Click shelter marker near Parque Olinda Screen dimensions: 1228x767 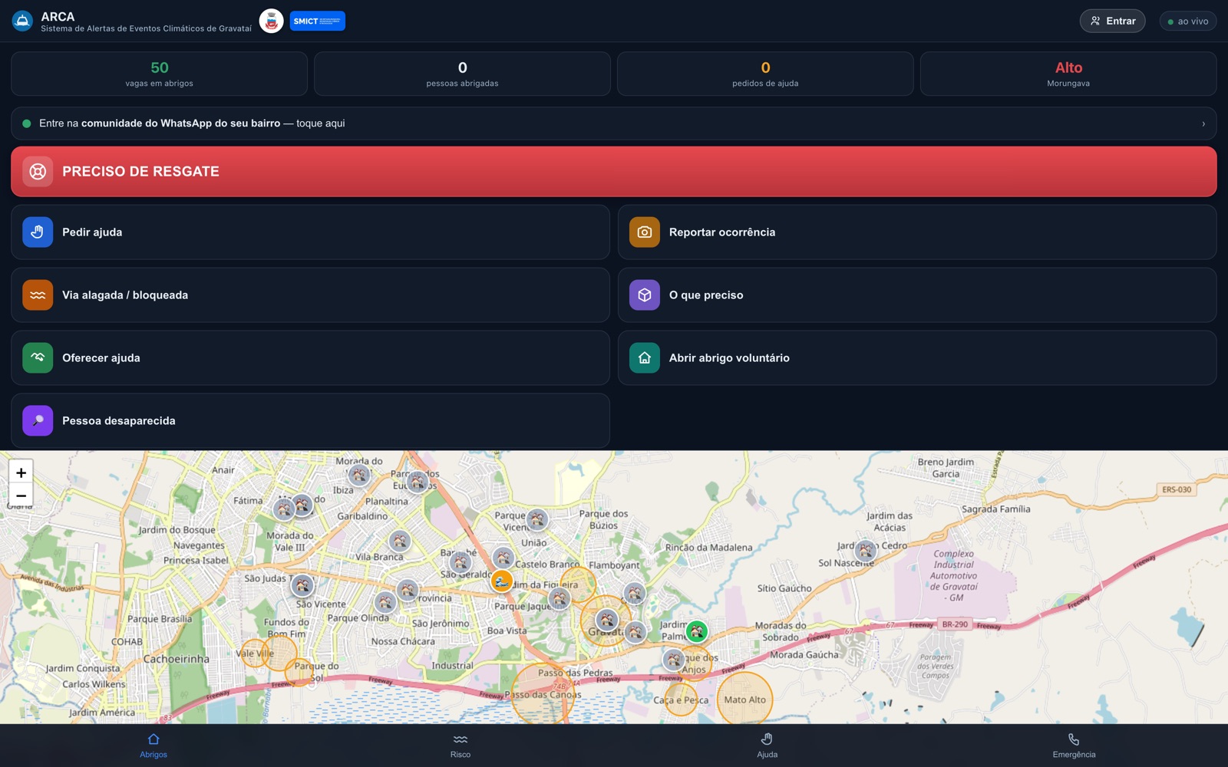(385, 602)
